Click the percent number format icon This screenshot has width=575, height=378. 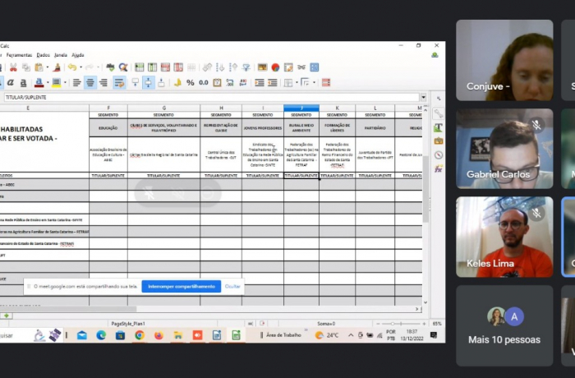tap(191, 82)
